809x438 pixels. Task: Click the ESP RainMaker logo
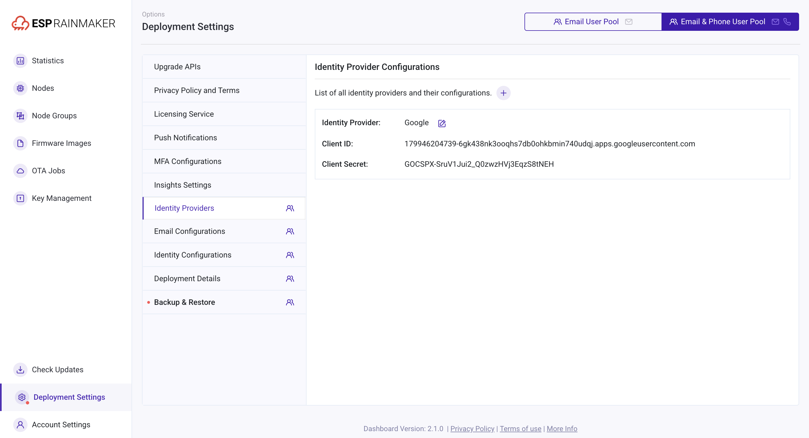click(x=64, y=23)
